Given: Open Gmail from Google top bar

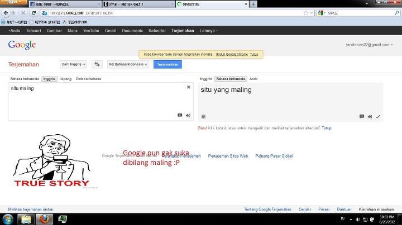Looking at the screenshot, I should 111,31.
